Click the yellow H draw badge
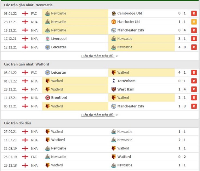Screen dimensions: 200x171 [x=194, y=22]
